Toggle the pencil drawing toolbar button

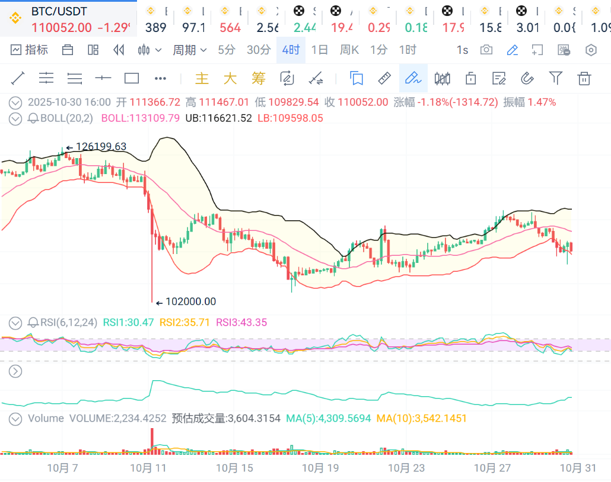click(513, 50)
